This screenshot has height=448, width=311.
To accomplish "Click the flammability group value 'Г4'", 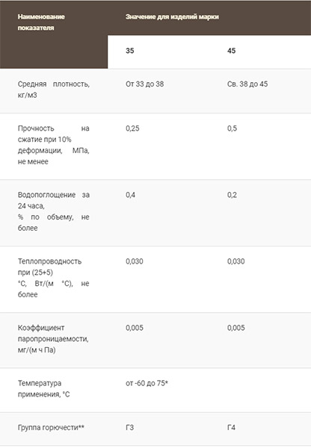I will click(231, 427).
